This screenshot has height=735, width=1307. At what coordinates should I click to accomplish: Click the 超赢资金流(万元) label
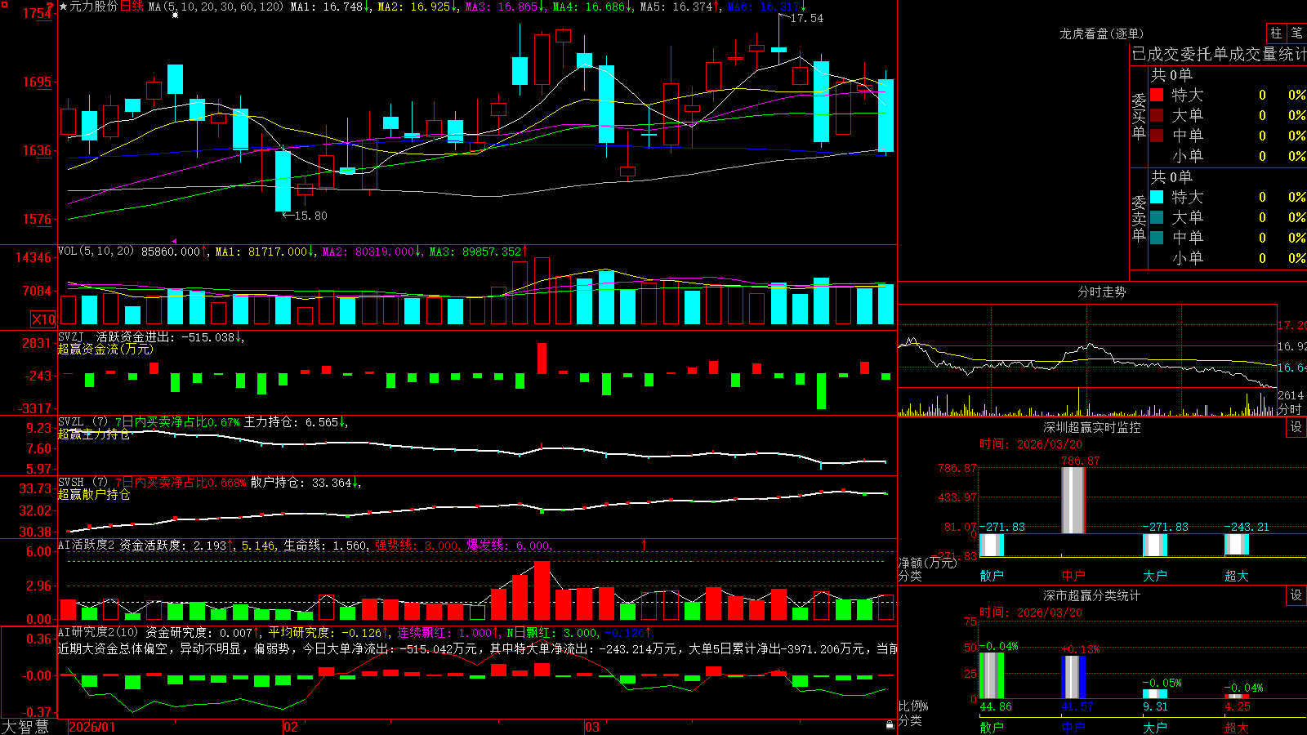click(x=105, y=349)
